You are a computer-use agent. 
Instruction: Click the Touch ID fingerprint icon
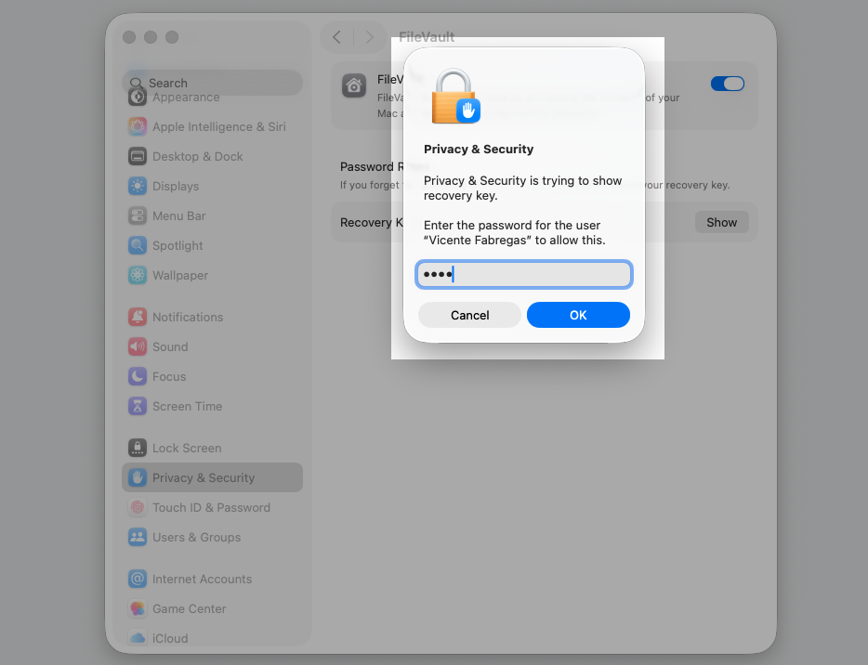coord(138,507)
